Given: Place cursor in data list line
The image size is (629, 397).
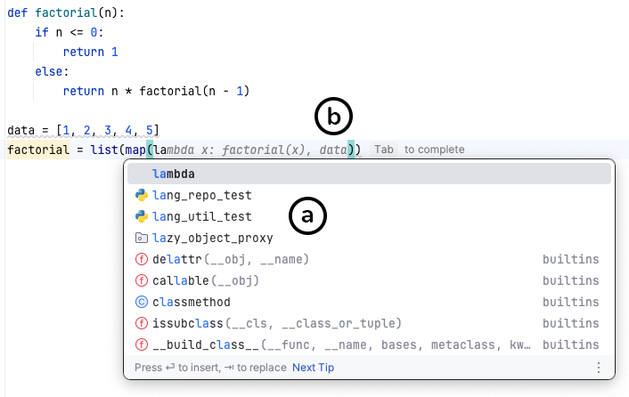Looking at the screenshot, I should (83, 130).
